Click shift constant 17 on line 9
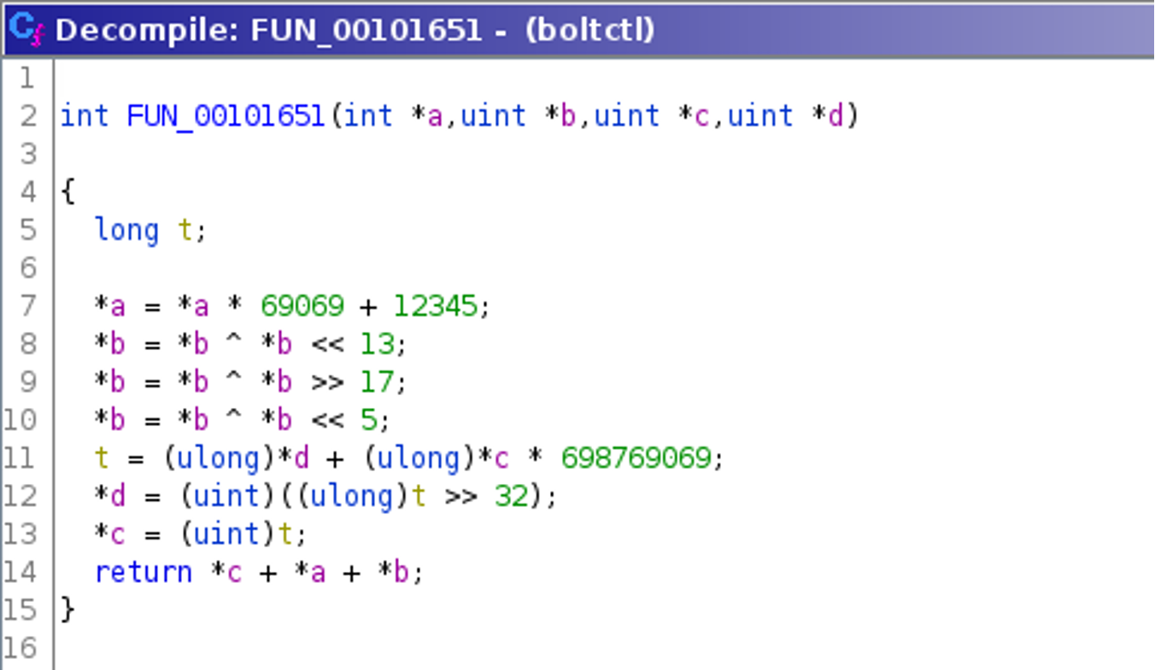 [x=376, y=382]
